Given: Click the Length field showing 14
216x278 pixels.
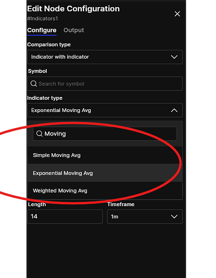Looking at the screenshot, I should tap(65, 217).
